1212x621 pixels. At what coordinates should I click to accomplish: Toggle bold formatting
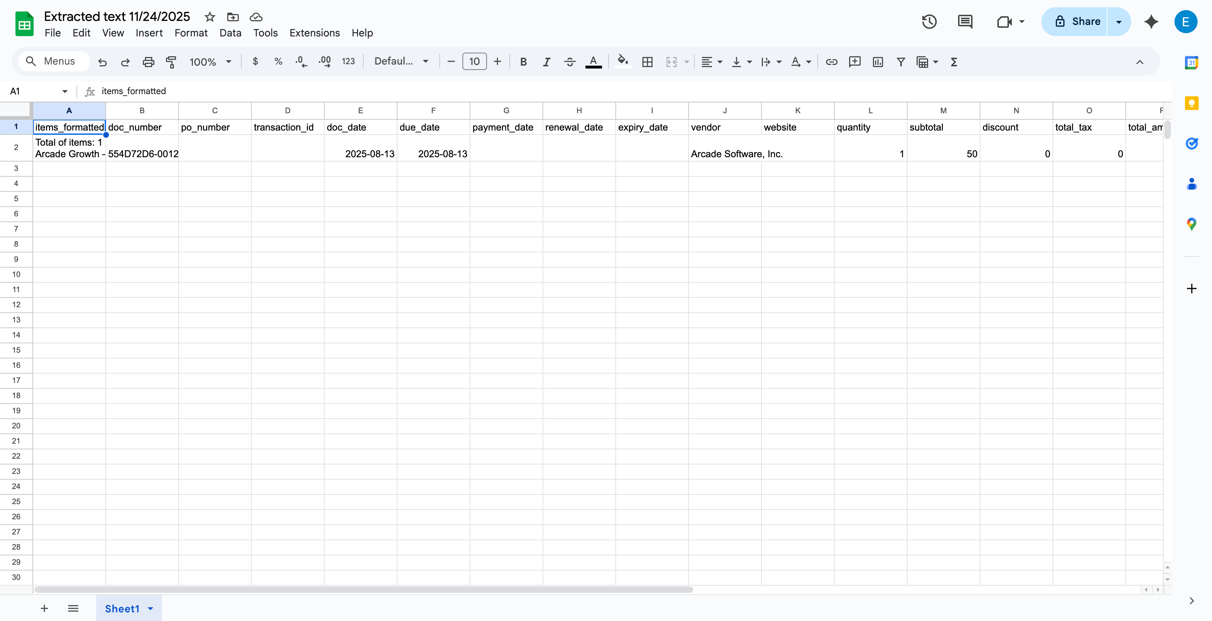[x=523, y=62]
